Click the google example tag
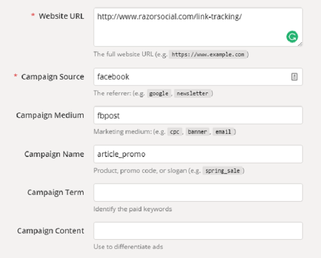Screen dimensions: 321x258 pos(159,93)
